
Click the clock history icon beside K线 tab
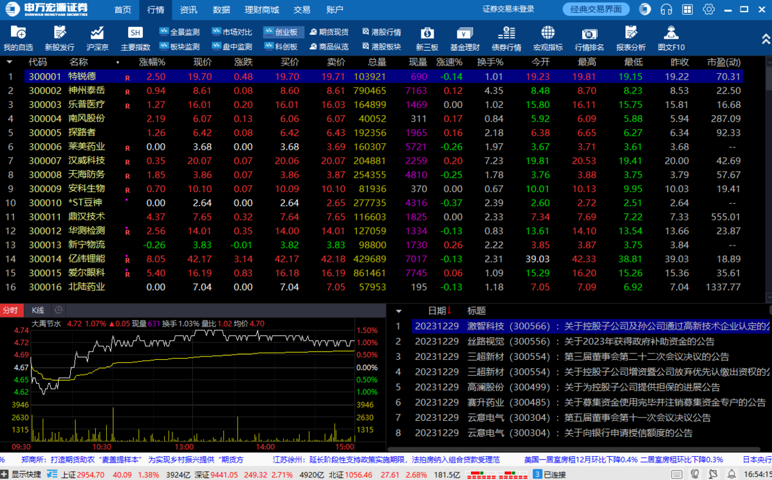59,310
